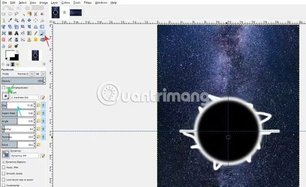Select the Clone stamp tool
306x187 pixels.
29,40
